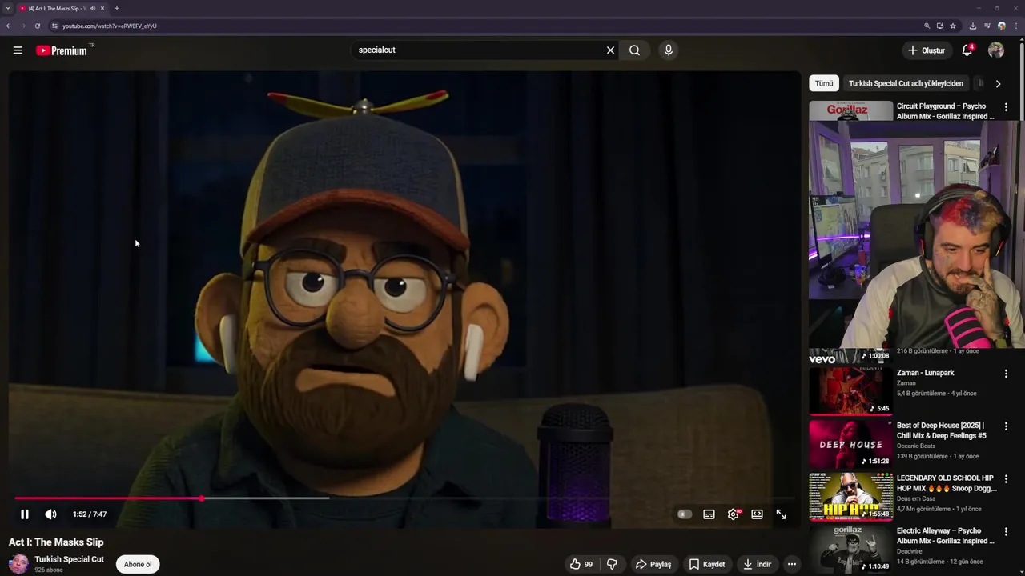Viewport: 1025px width, 576px height.
Task: Open the browser profile avatar
Action: 1002,26
